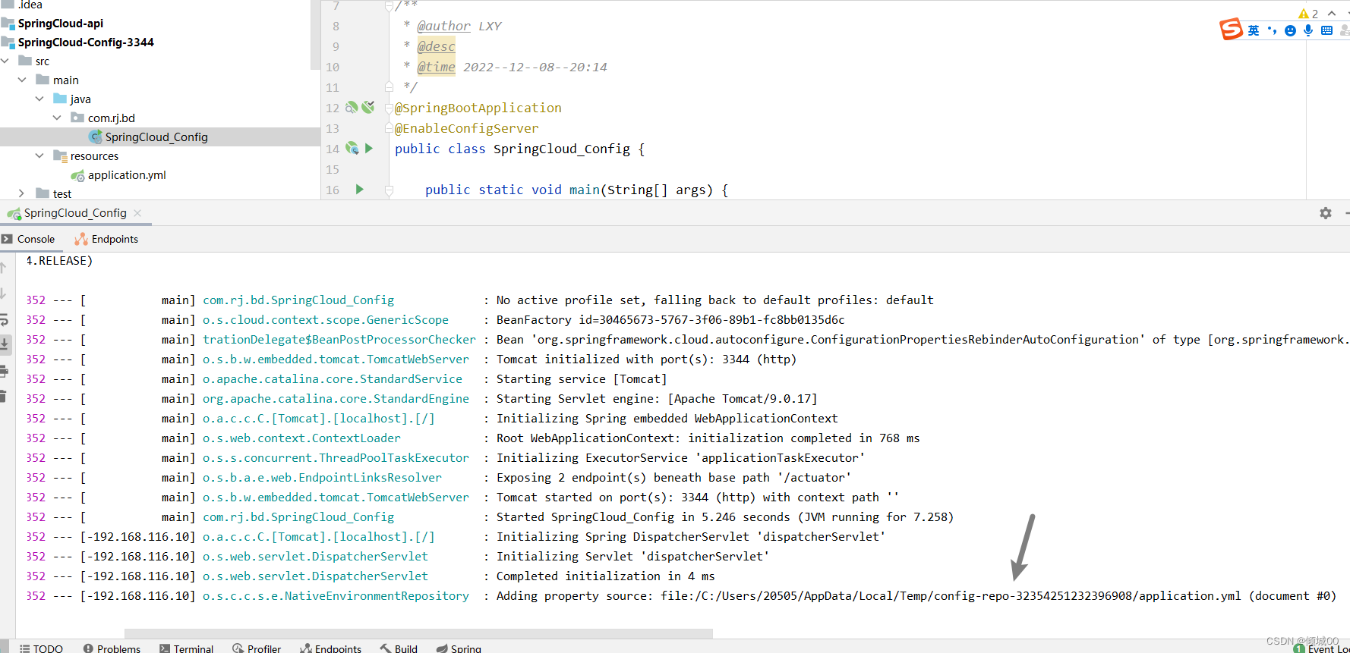The height and width of the screenshot is (653, 1350).
Task: Click com.rj.bd.SpringCloud_Config link in first log line
Action: pos(298,300)
